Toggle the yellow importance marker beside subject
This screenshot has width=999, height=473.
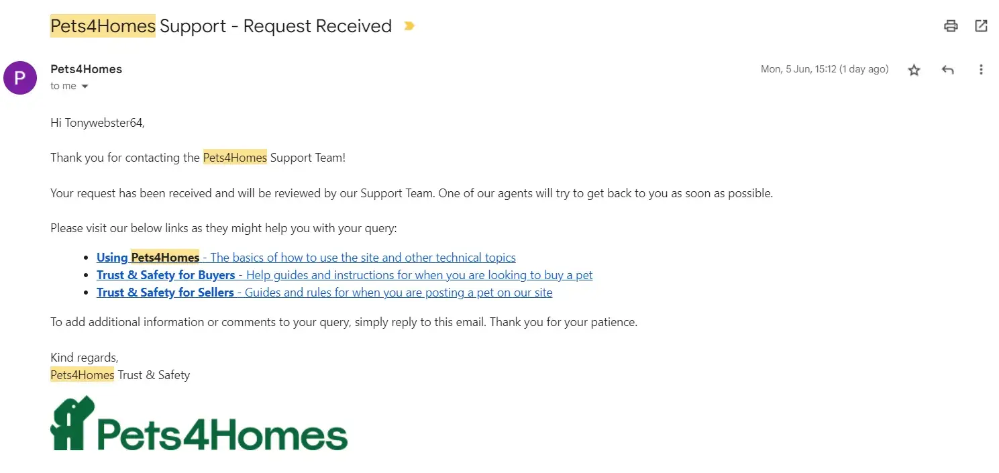pyautogui.click(x=409, y=26)
